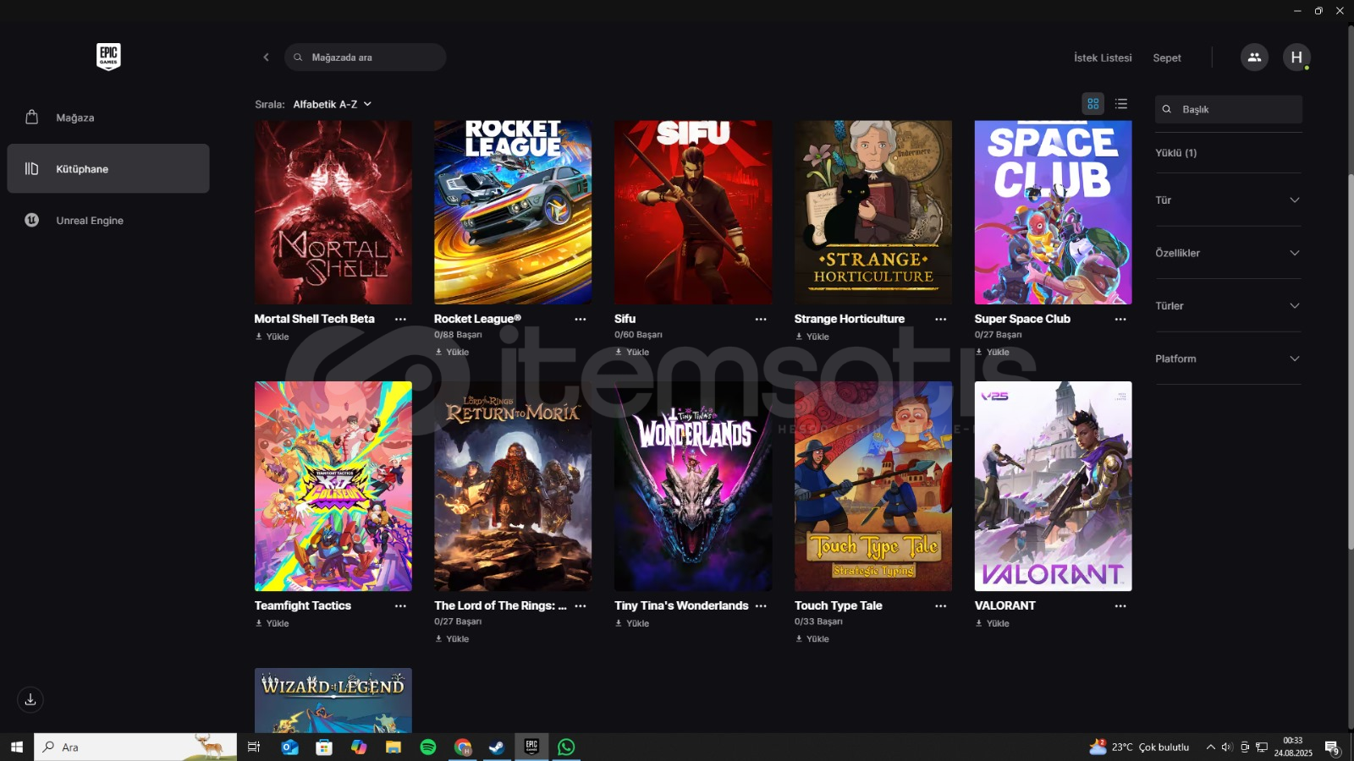Screen dimensions: 1354x761
Task: Open three-dot menu for Sifu
Action: click(x=761, y=320)
